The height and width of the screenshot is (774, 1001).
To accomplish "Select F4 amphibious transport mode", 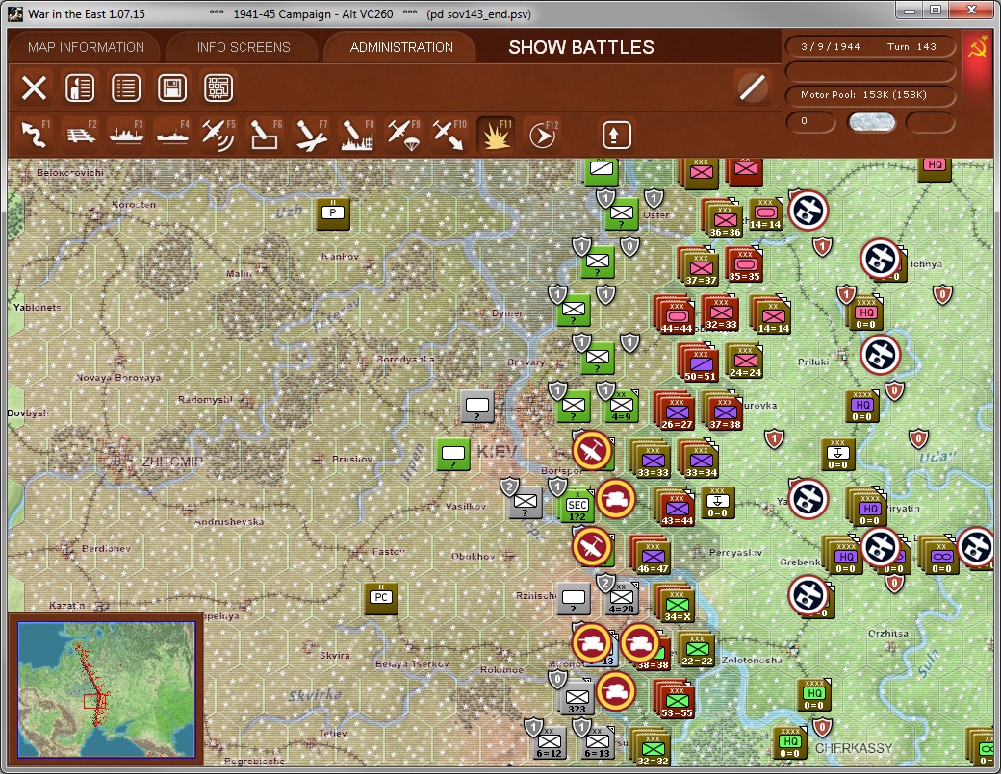I will point(172,134).
